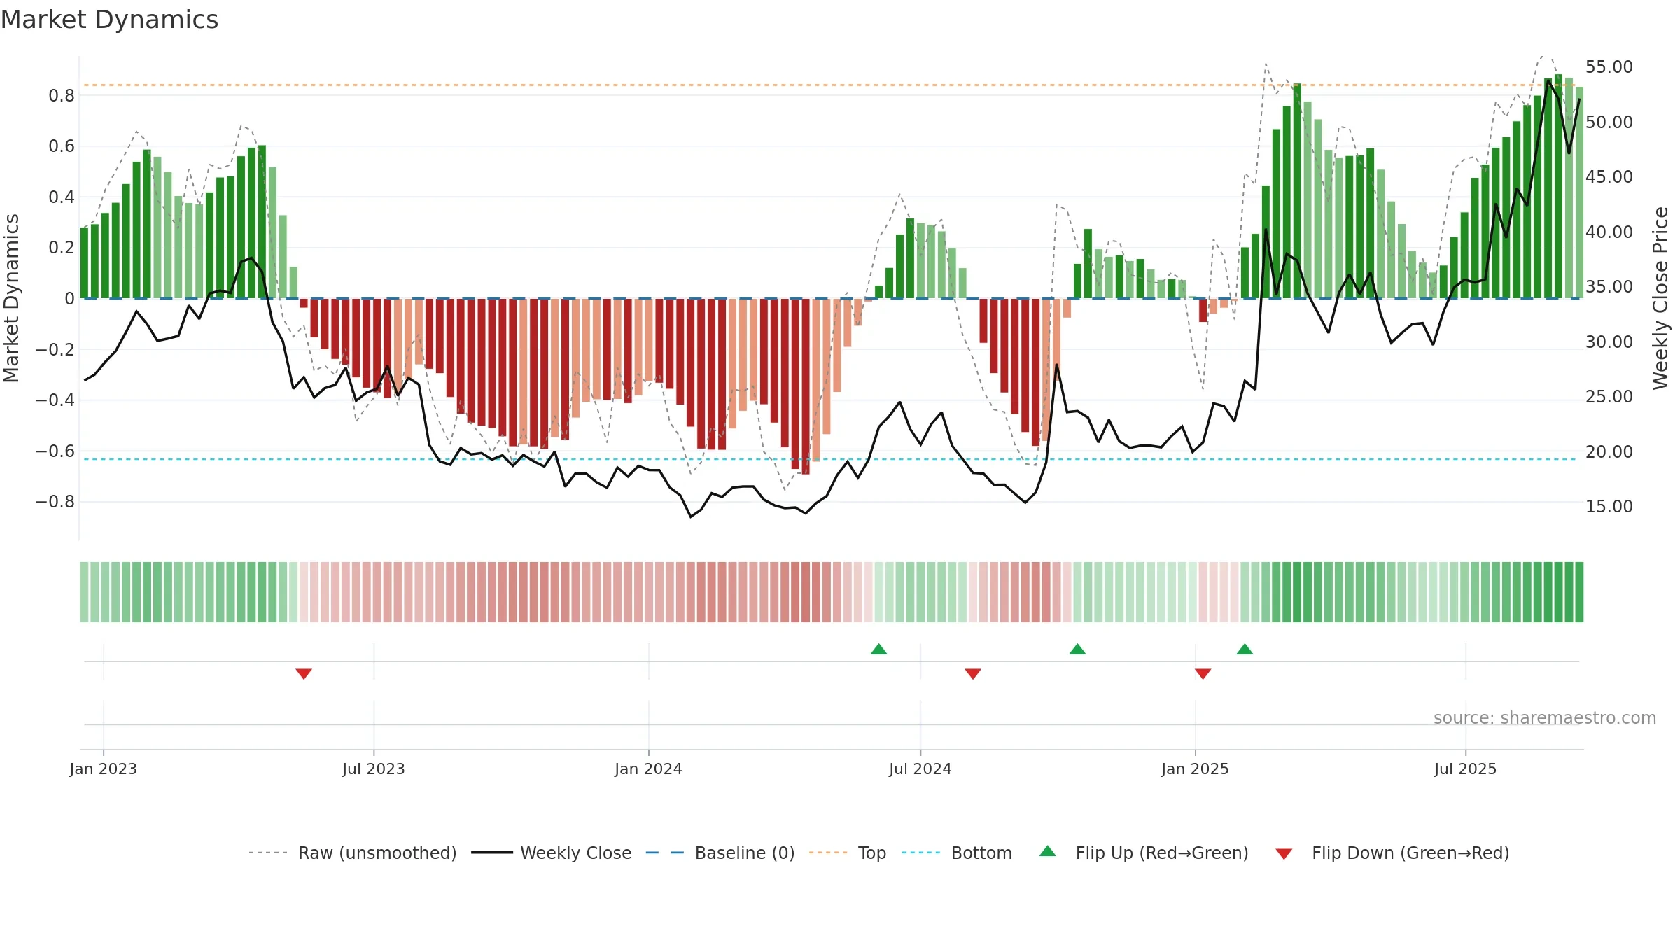1680x945 pixels.
Task: Click flip-up marker between Jul 2024 and Jan 2025
Action: pos(1078,649)
